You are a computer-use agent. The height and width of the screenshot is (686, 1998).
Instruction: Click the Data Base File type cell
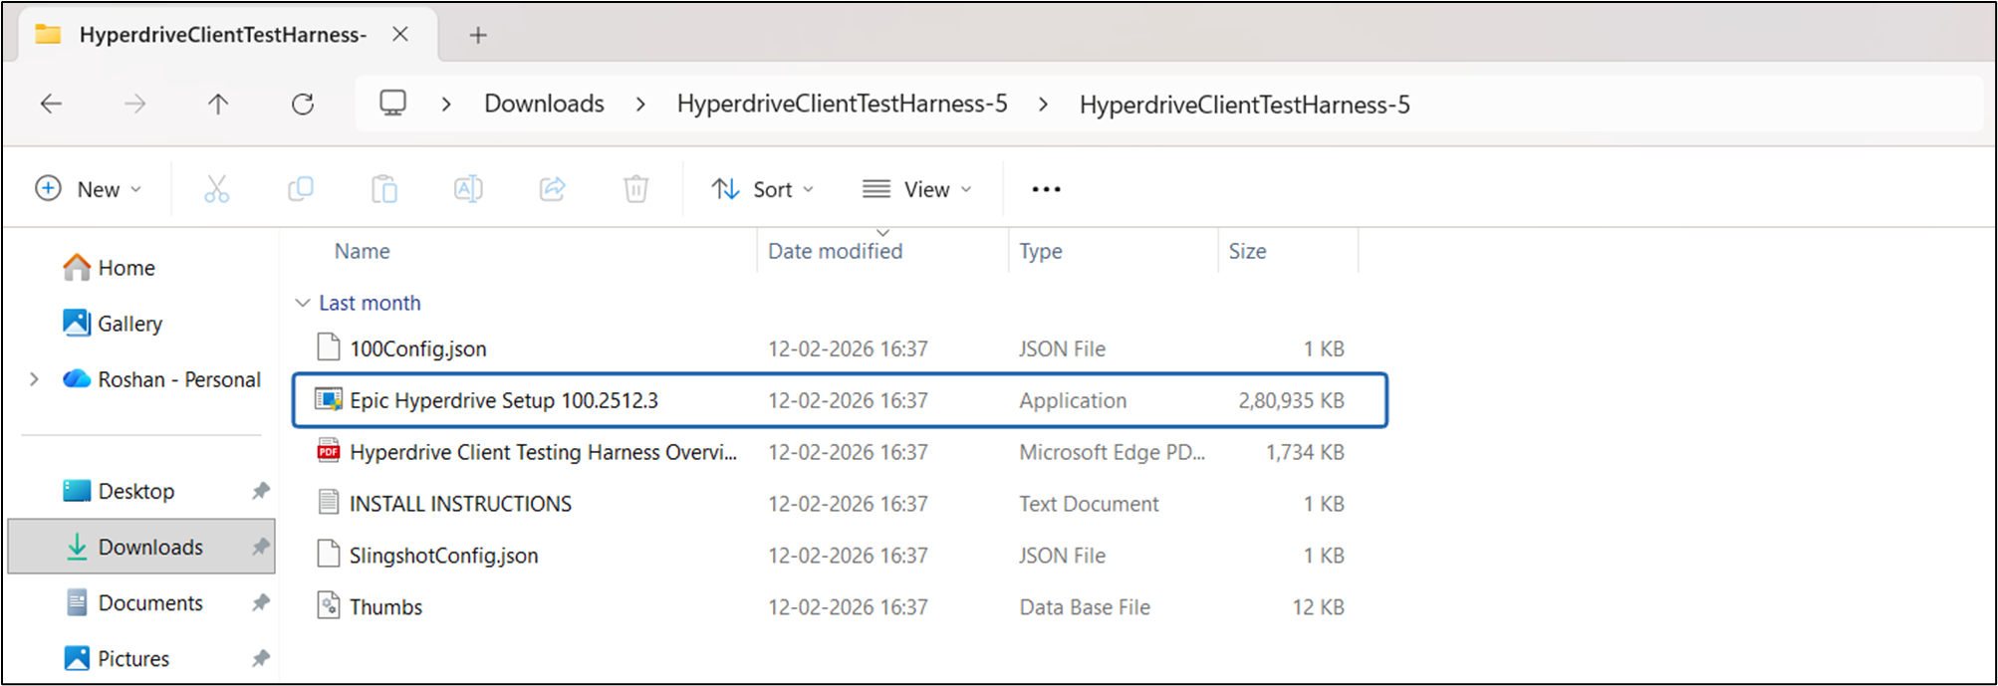point(1085,607)
